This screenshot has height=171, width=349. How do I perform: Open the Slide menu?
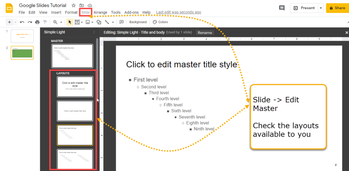[x=86, y=13]
